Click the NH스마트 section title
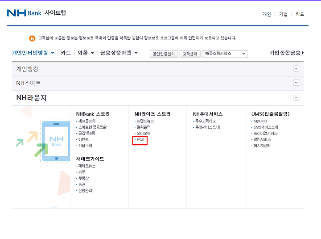The width and height of the screenshot is (321, 239). click(x=29, y=83)
